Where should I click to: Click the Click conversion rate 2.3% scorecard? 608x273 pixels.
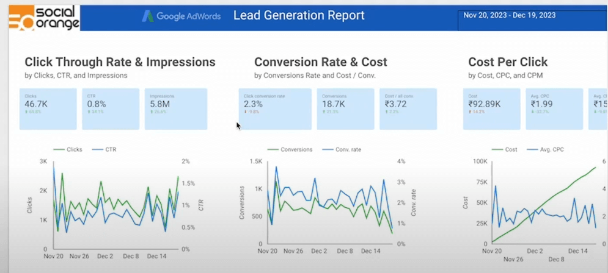[274, 108]
